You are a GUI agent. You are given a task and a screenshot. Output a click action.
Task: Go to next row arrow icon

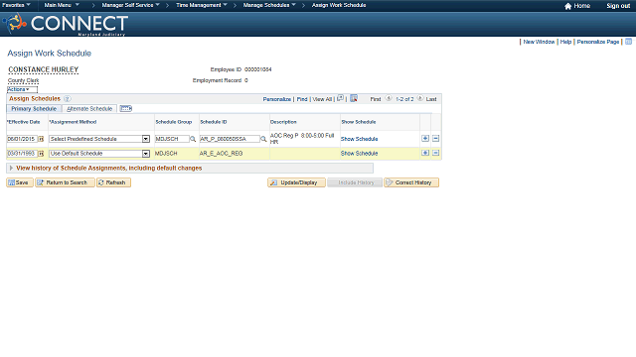tap(420, 98)
